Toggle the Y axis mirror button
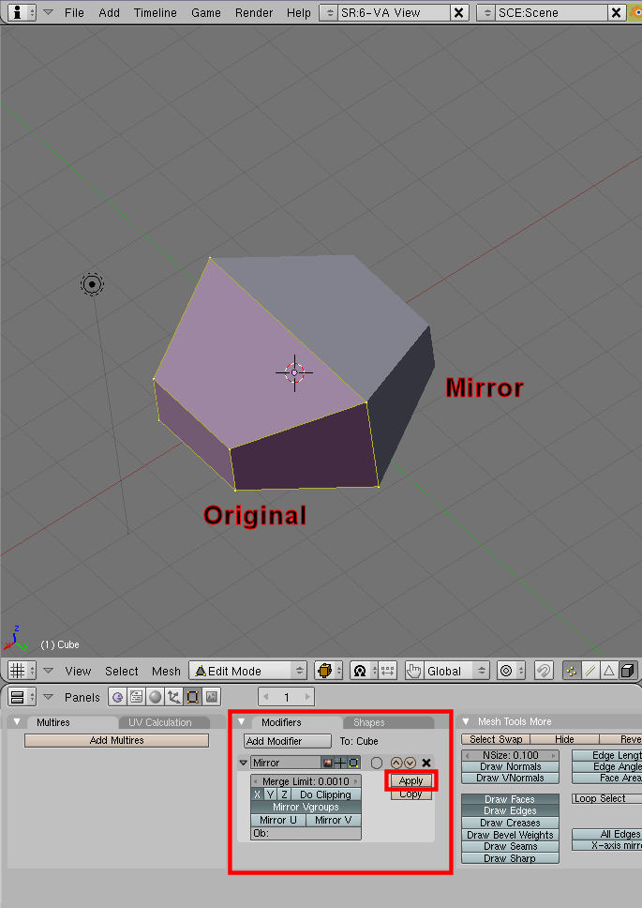642x908 pixels. coord(271,794)
